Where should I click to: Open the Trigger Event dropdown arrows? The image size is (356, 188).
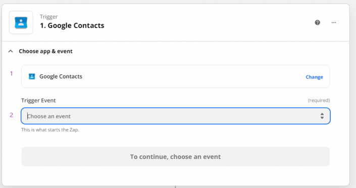pos(322,116)
